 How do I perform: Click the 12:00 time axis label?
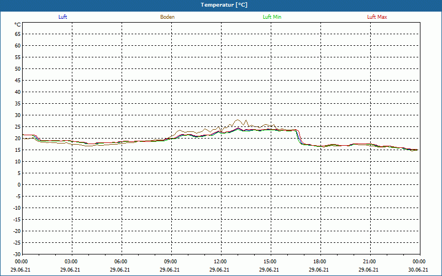coord(220,262)
